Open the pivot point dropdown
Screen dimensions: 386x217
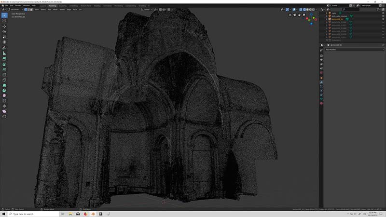[x=155, y=10]
